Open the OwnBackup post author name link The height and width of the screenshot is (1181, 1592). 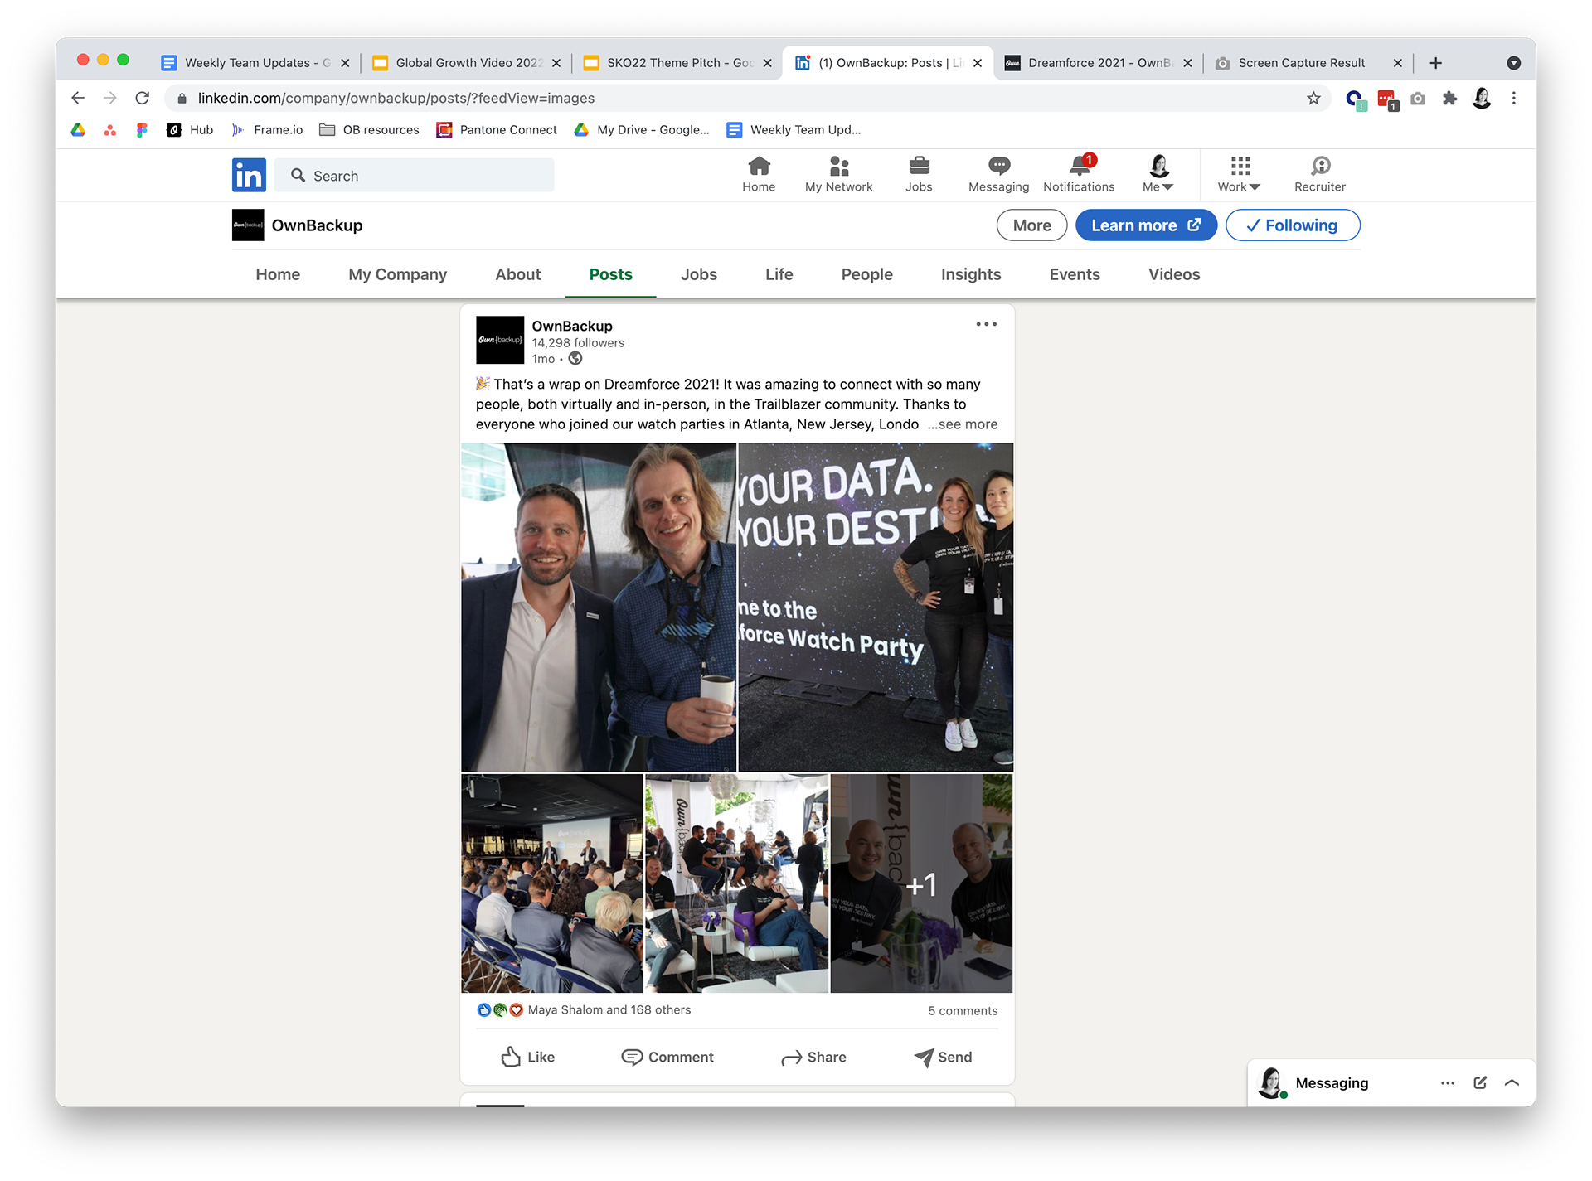point(572,326)
